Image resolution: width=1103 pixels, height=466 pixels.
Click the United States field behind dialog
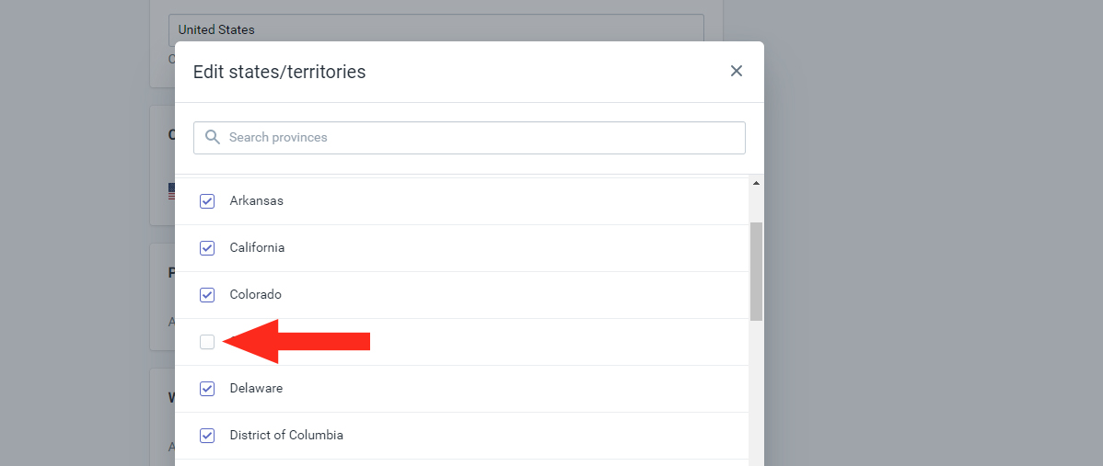[435, 28]
